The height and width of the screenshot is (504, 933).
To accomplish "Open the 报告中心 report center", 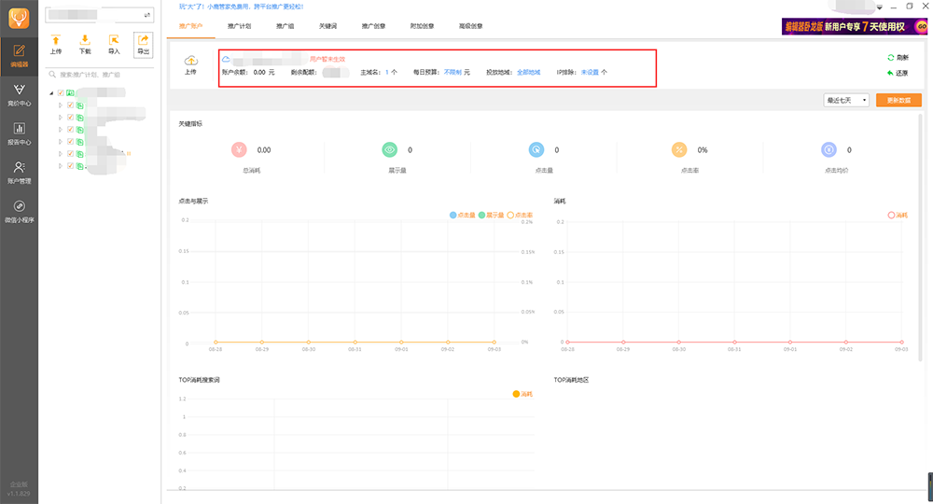I will (19, 133).
